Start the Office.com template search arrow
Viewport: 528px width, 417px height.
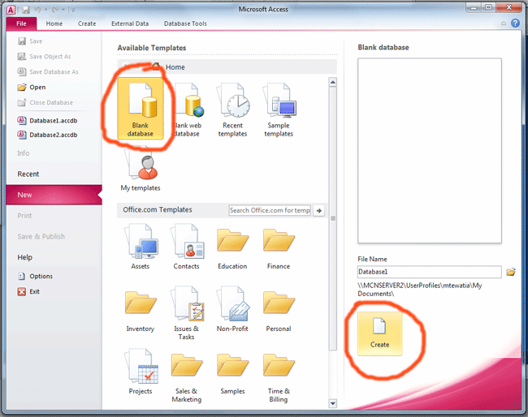pos(319,210)
